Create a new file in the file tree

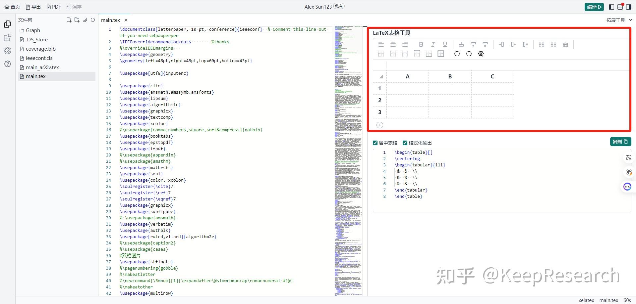coord(69,20)
